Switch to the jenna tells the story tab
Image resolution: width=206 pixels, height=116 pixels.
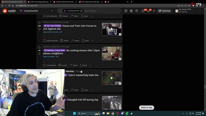tap(65, 2)
